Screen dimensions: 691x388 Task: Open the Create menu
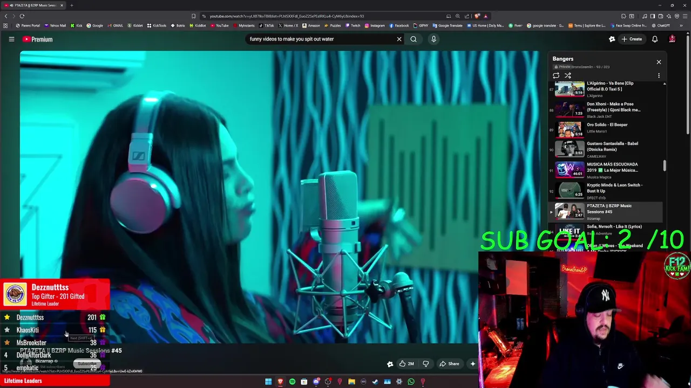pyautogui.click(x=632, y=39)
